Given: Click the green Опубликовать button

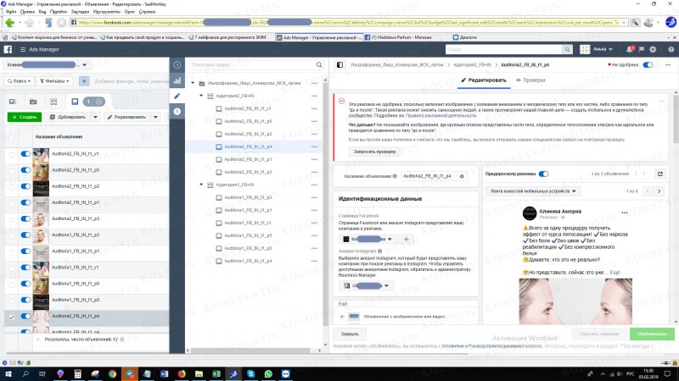Looking at the screenshot, I should [651, 334].
